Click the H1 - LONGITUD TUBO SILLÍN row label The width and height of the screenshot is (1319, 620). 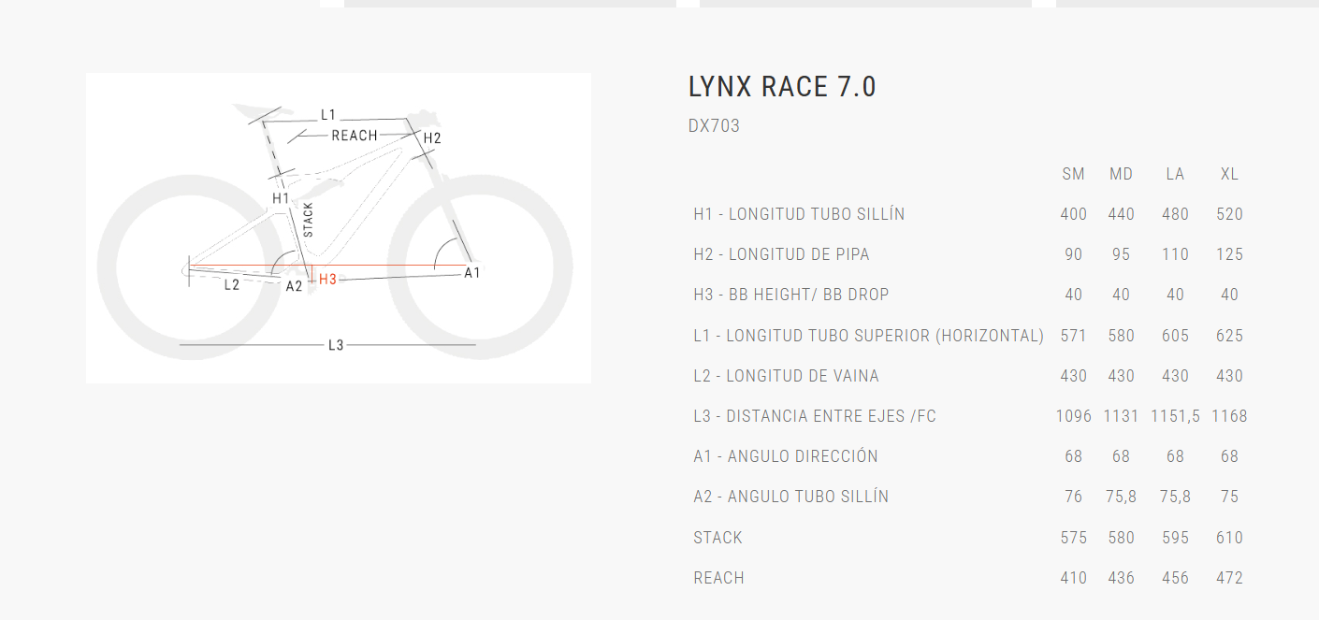tap(799, 214)
